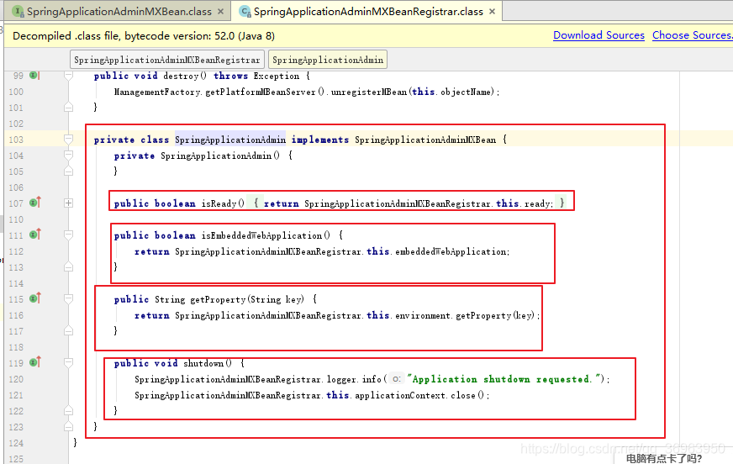Click the isEmbeddedWebApplication method name

click(x=261, y=235)
